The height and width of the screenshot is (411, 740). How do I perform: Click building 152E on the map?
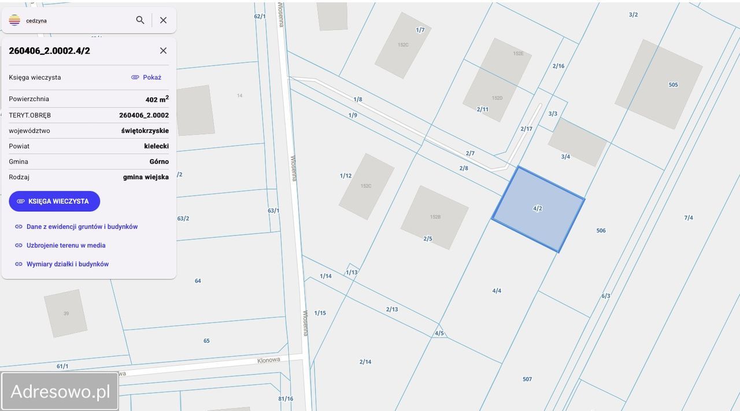pos(519,53)
